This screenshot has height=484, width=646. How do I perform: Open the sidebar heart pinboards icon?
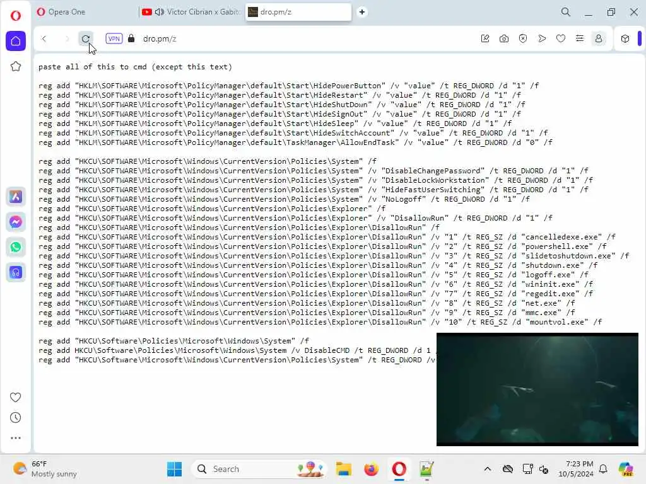click(x=15, y=397)
